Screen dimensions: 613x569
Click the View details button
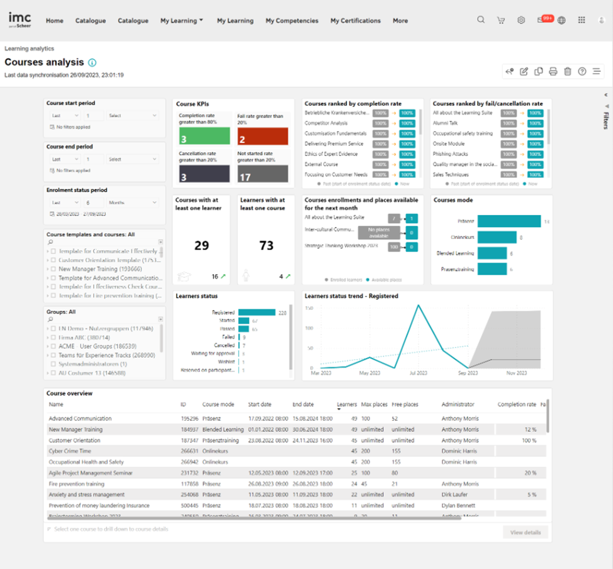pyautogui.click(x=525, y=533)
